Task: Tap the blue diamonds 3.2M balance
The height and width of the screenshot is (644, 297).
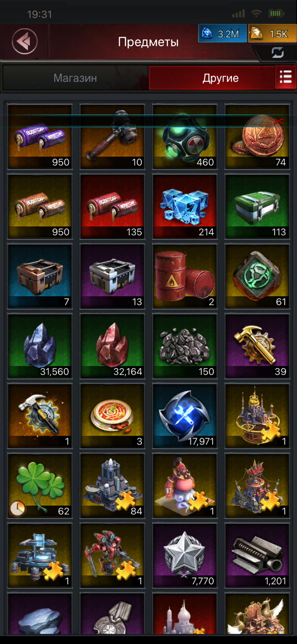Action: (222, 33)
